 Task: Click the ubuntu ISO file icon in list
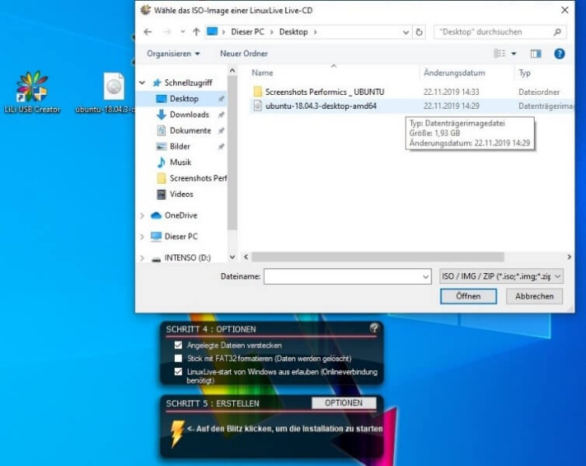coord(257,107)
